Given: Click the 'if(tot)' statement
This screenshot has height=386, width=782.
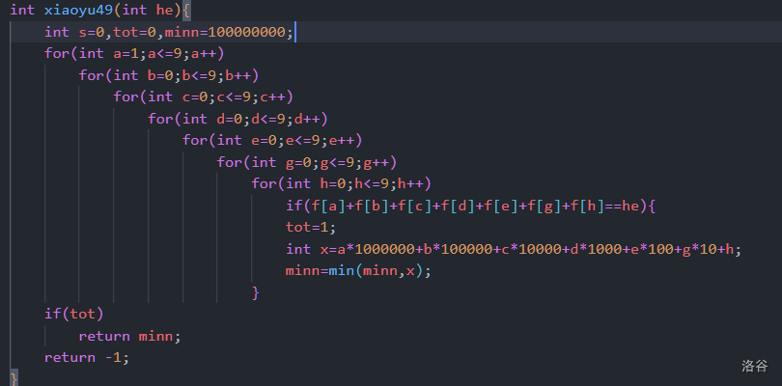Looking at the screenshot, I should click(x=73, y=314).
